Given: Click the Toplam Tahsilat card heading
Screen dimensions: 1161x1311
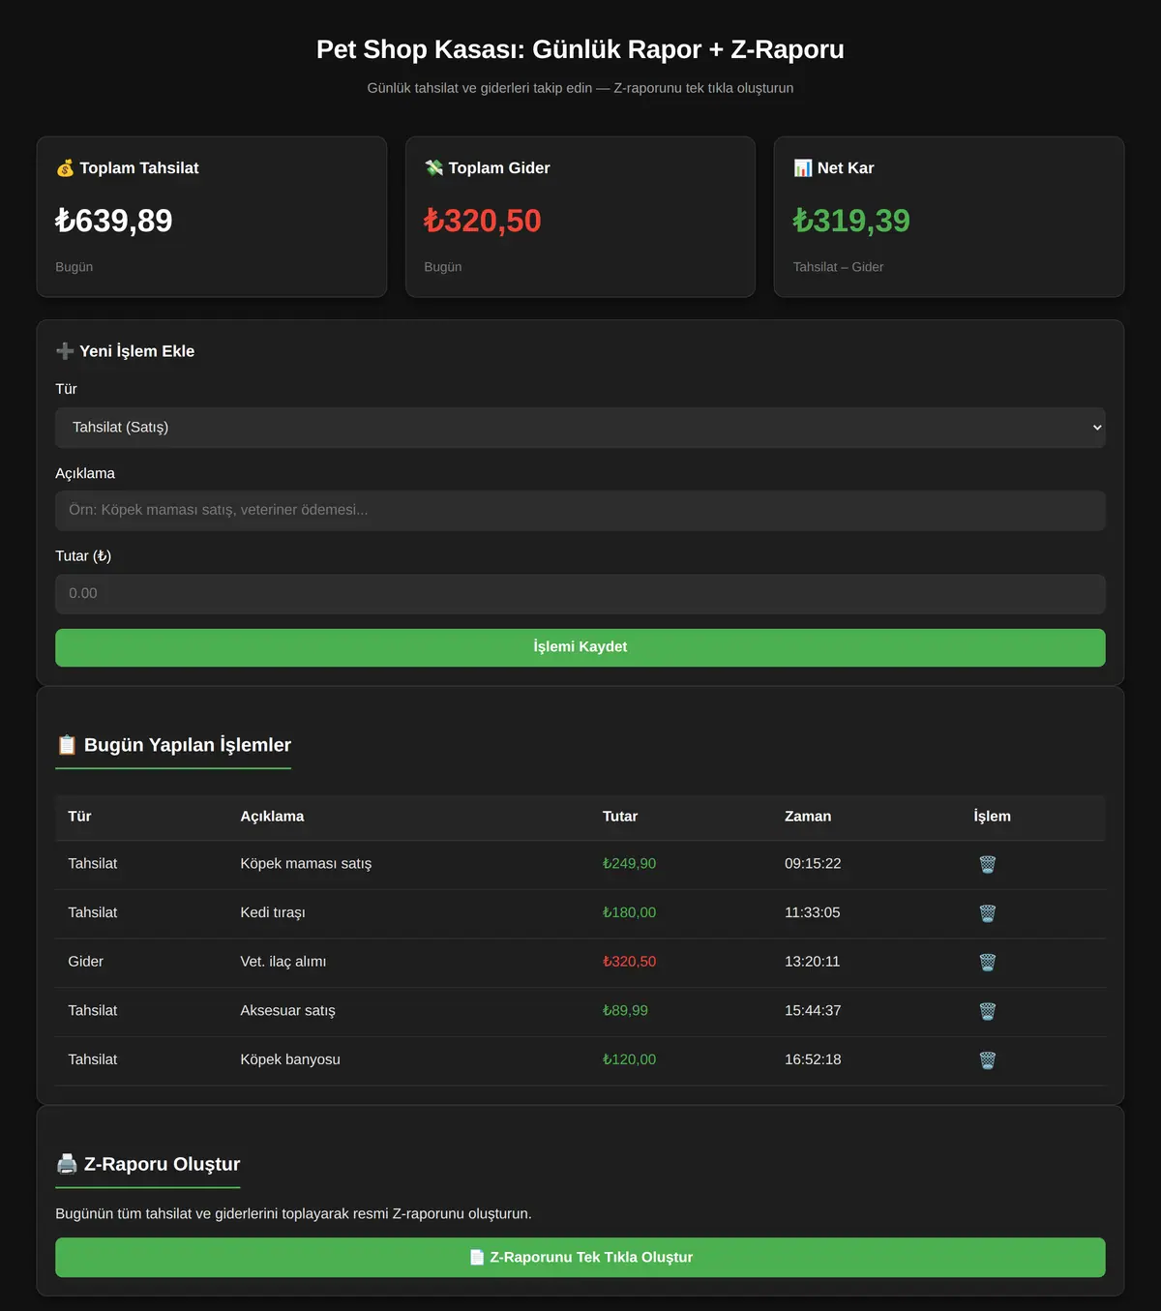Looking at the screenshot, I should pyautogui.click(x=128, y=168).
